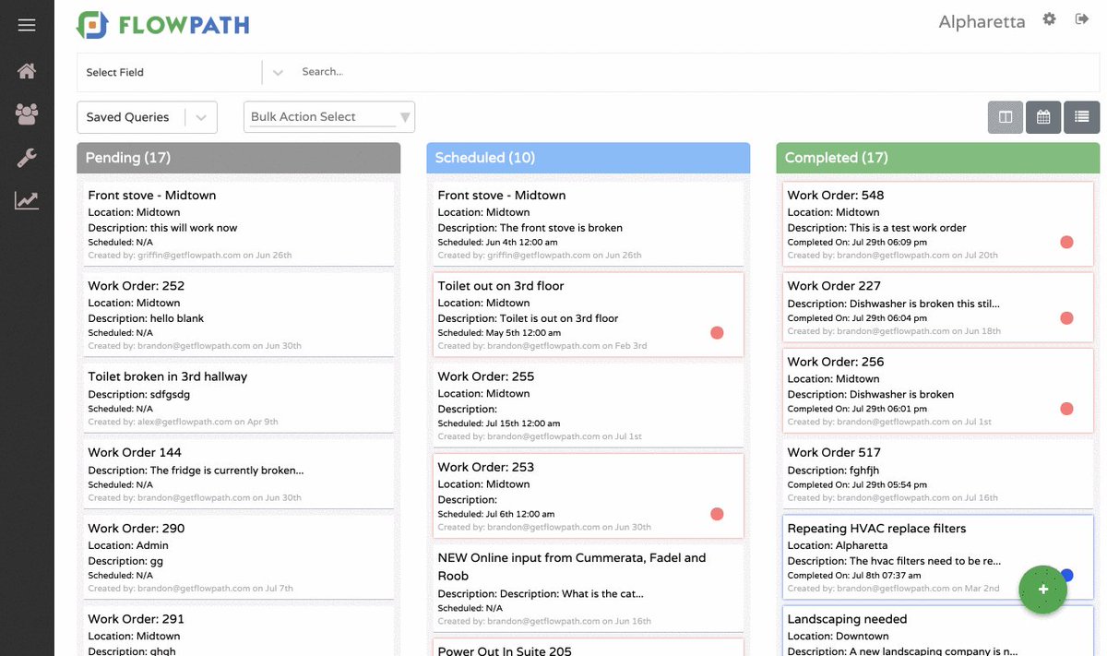
Task: Open the Work Order: 256 card
Action: (938, 389)
